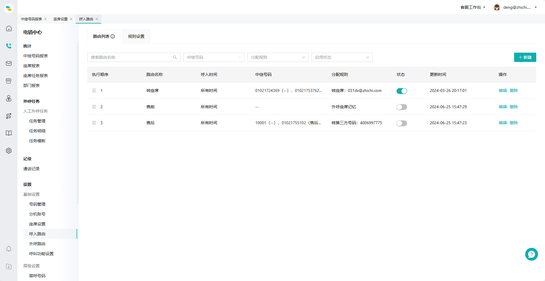Open the 中继号码 filter dropdown

[x=214, y=57]
